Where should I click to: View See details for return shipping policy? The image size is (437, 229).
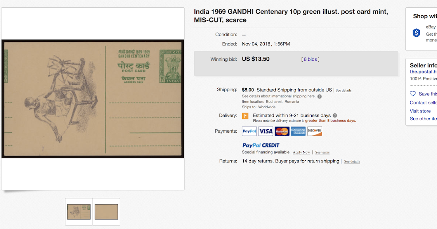point(352,161)
